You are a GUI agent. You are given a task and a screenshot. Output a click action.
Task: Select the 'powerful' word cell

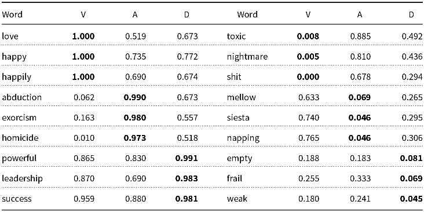pyautogui.click(x=19, y=159)
